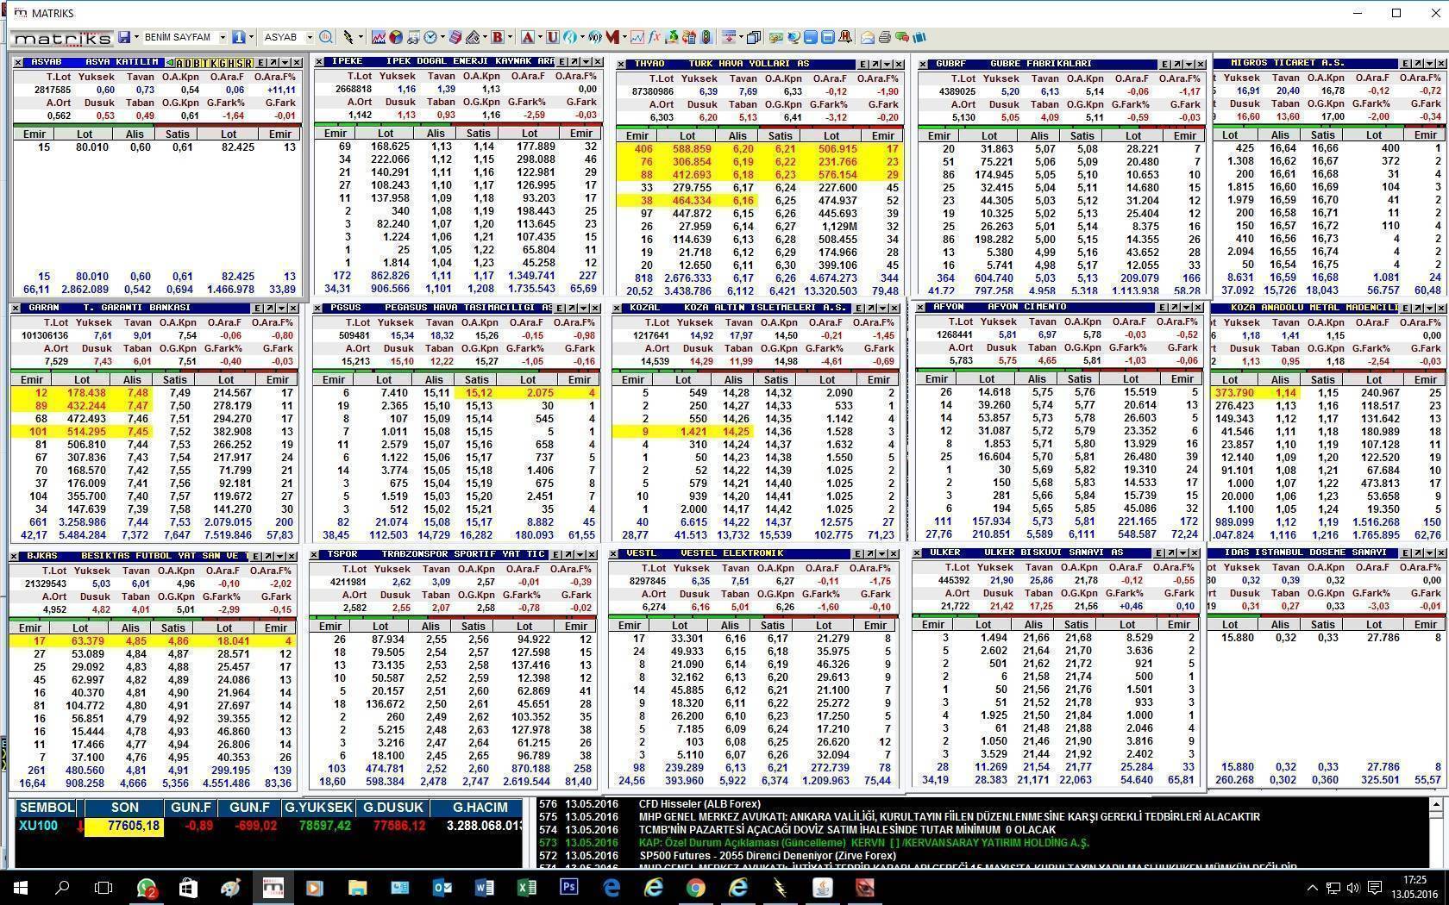The height and width of the screenshot is (905, 1449).
Task: Click the fx formula icon
Action: (654, 37)
